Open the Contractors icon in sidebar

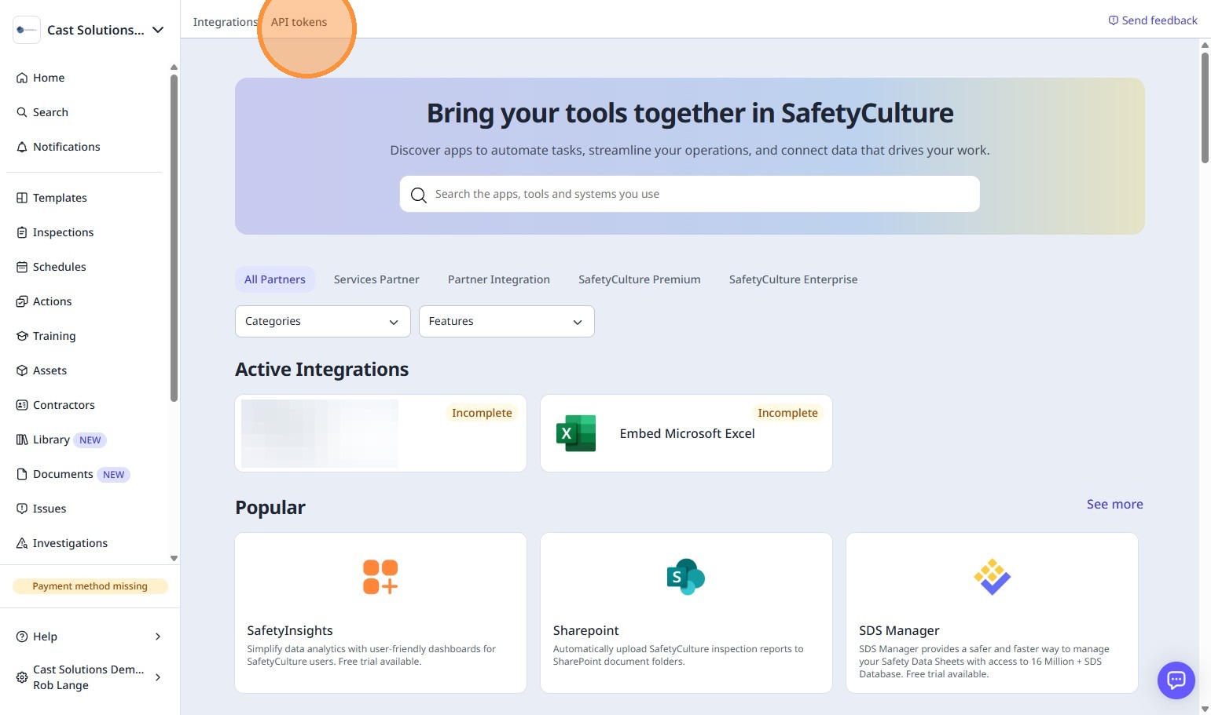point(22,405)
